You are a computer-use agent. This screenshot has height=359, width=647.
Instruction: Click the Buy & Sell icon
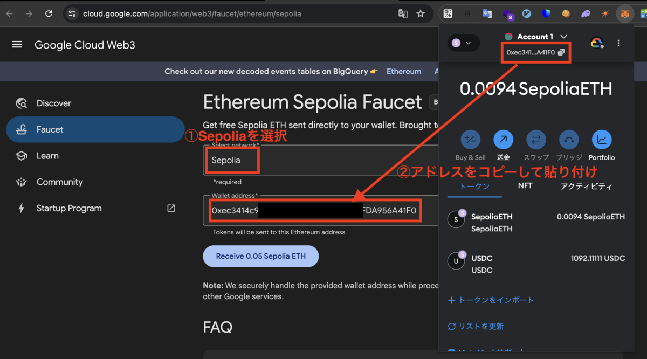pyautogui.click(x=470, y=140)
